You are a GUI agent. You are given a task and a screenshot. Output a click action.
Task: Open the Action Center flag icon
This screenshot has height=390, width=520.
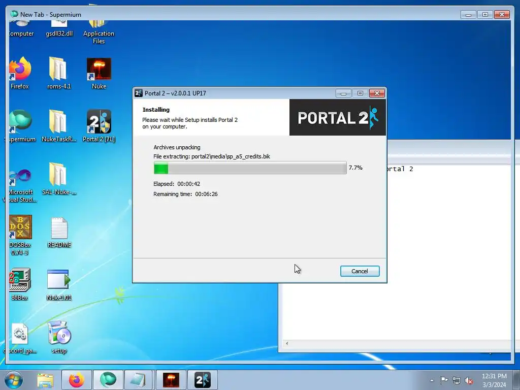point(444,380)
